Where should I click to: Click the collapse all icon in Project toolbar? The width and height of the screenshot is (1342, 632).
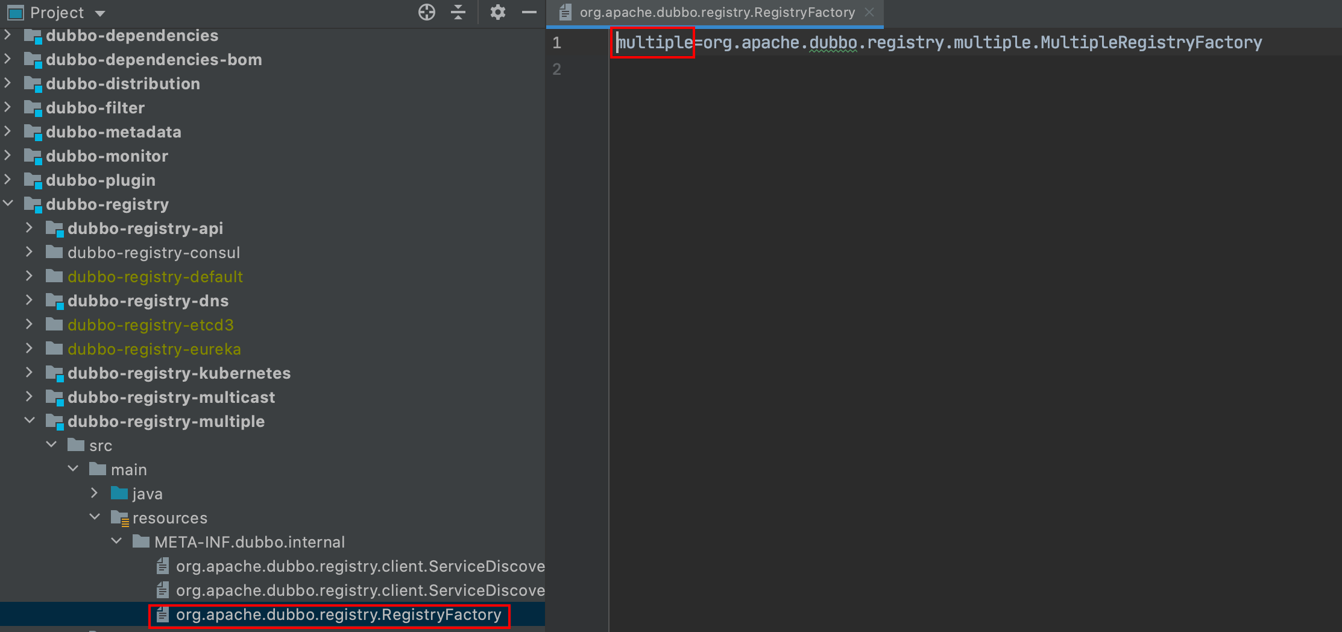point(458,12)
